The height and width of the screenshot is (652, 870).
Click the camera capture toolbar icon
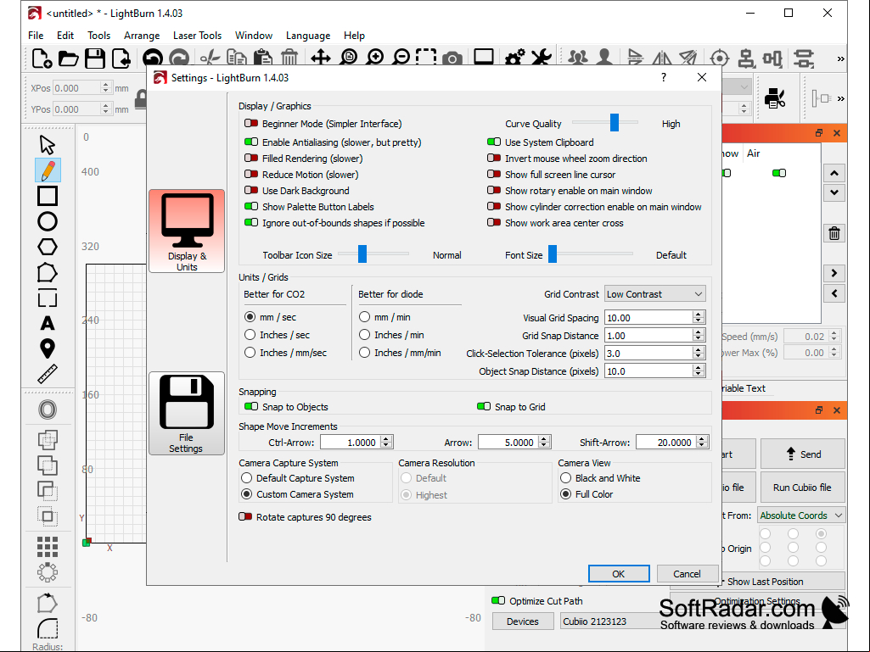[452, 59]
